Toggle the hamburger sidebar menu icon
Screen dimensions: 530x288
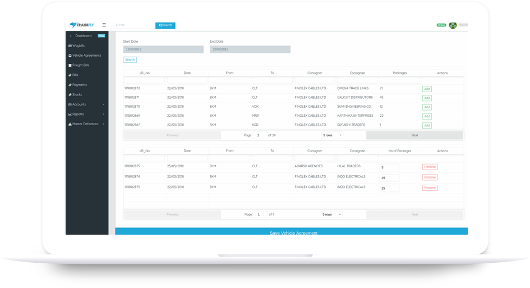(104, 25)
